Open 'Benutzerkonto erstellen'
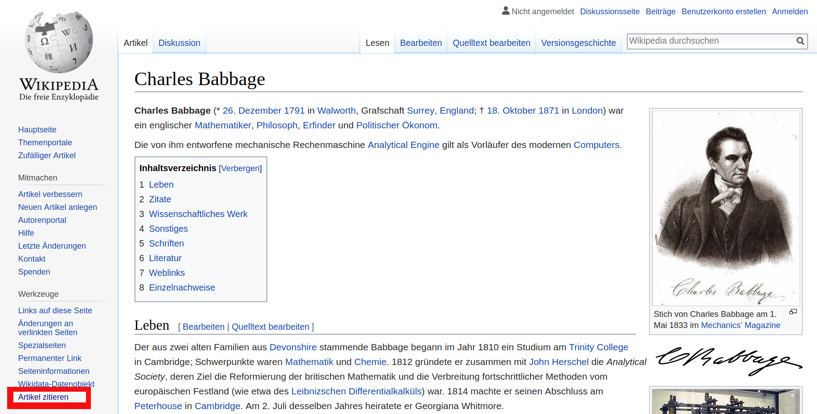The width and height of the screenshot is (817, 414). click(x=723, y=11)
